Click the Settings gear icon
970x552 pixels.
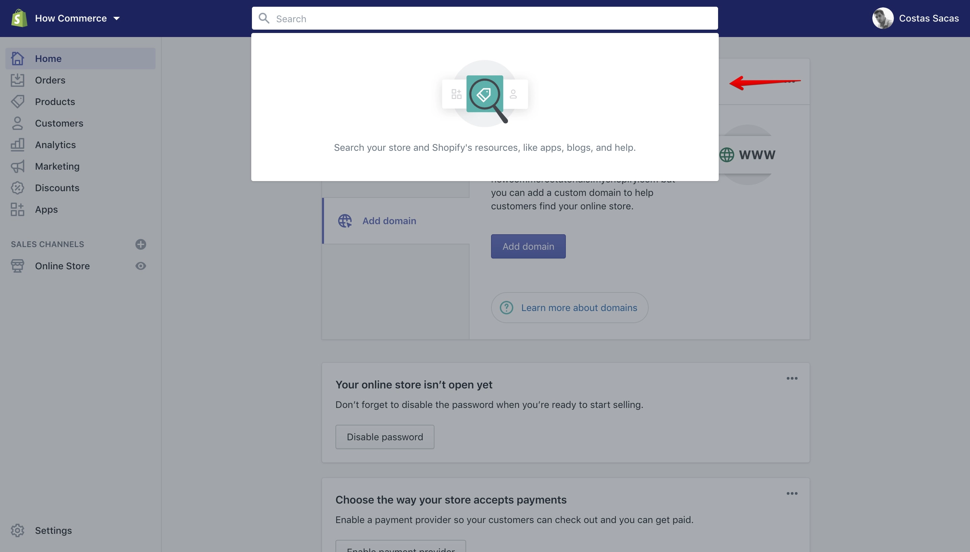tap(18, 530)
